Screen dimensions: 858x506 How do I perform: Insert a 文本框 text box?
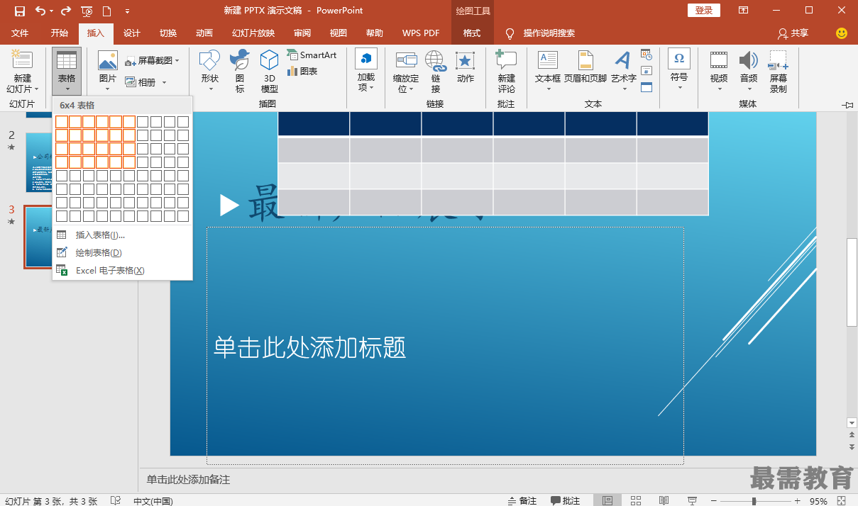pos(548,71)
